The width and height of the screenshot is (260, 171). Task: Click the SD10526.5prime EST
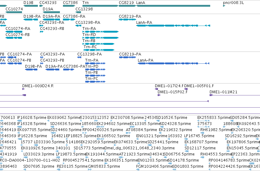coord(158,121)
